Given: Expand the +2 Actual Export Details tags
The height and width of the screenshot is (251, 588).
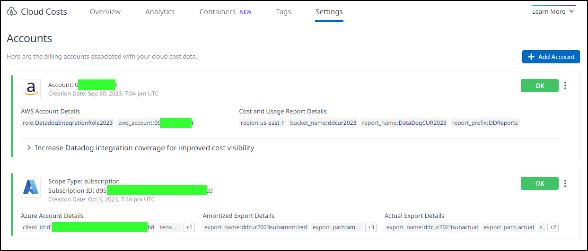Looking at the screenshot, I should 553,227.
